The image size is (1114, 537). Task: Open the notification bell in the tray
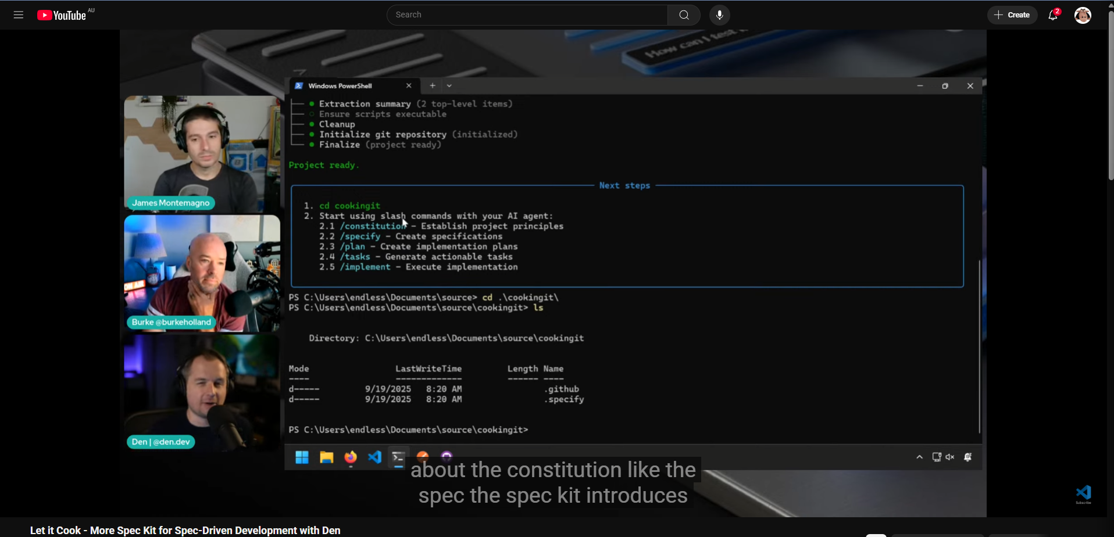click(968, 457)
